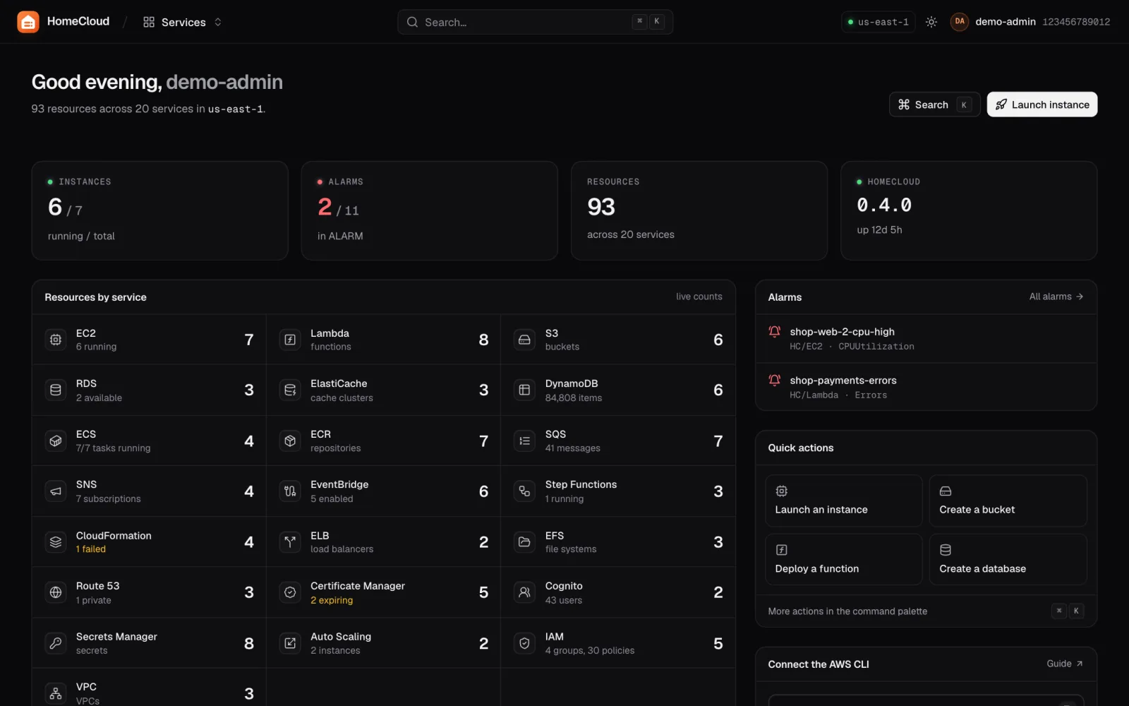Click the SQS queue icon

coord(524,441)
